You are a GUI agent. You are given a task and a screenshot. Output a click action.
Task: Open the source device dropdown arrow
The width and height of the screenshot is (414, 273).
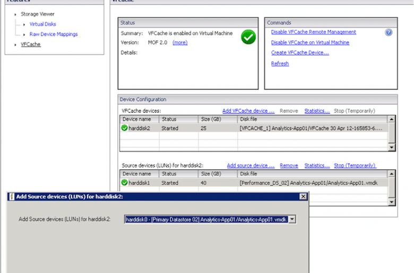(292, 219)
